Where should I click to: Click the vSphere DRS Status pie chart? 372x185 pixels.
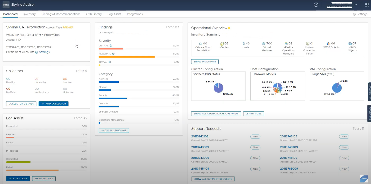click(x=218, y=88)
